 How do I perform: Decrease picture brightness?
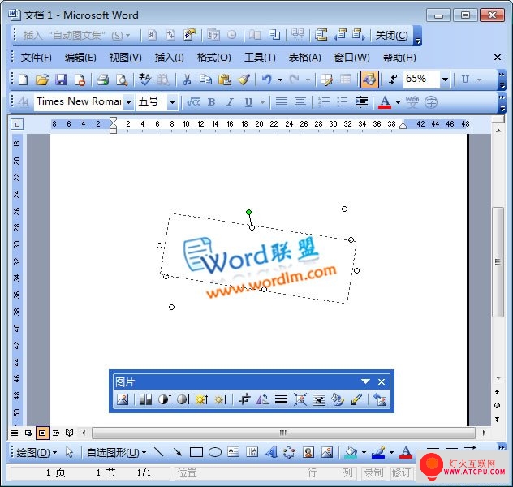click(x=221, y=399)
